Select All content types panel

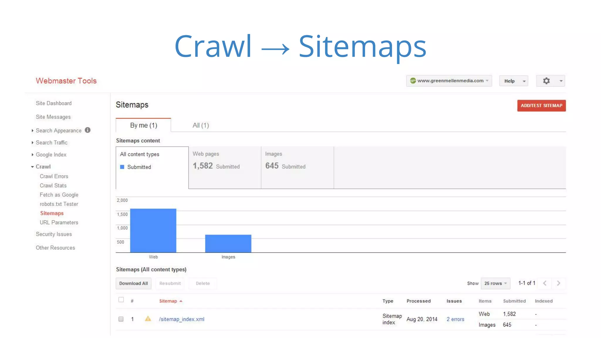pyautogui.click(x=152, y=168)
